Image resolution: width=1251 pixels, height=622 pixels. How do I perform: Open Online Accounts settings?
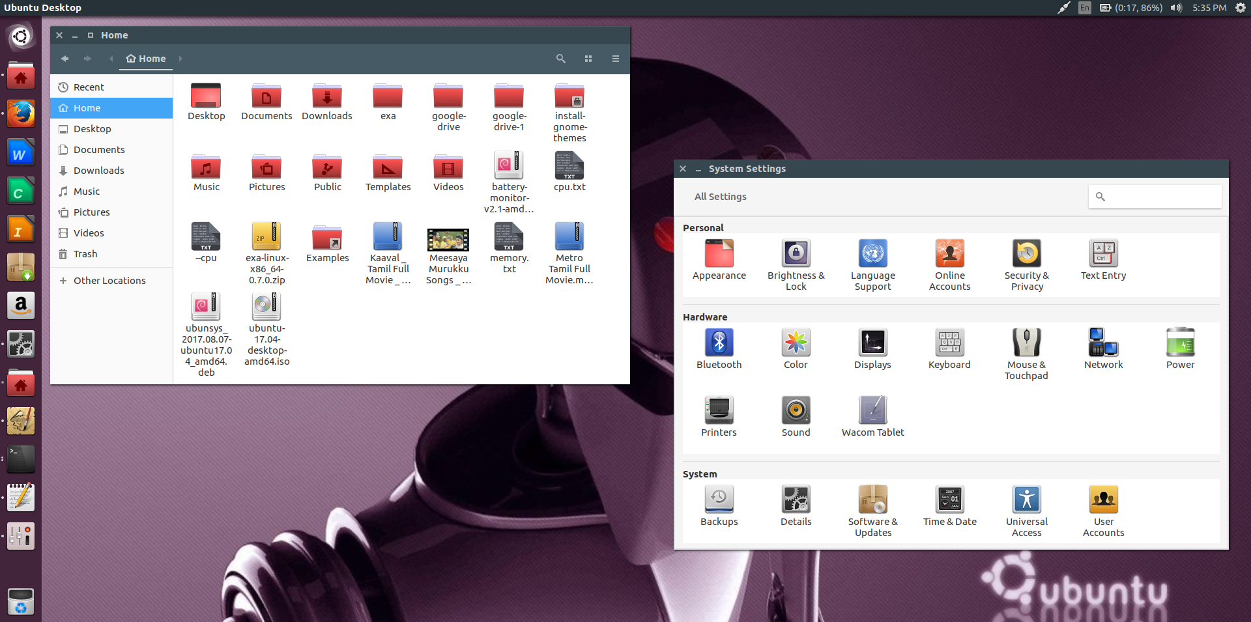(x=949, y=265)
